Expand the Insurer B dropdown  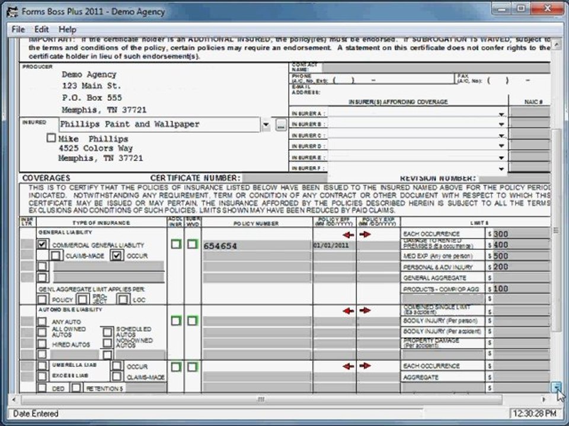(501, 124)
